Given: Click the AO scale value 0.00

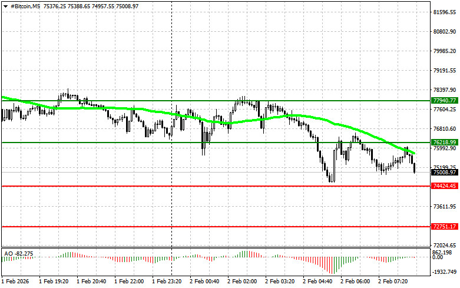Looking at the screenshot, I should point(438,257).
